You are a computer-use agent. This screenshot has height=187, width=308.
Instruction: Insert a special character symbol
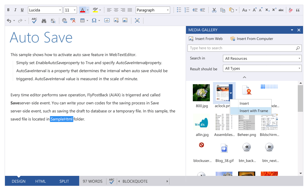(94, 20)
